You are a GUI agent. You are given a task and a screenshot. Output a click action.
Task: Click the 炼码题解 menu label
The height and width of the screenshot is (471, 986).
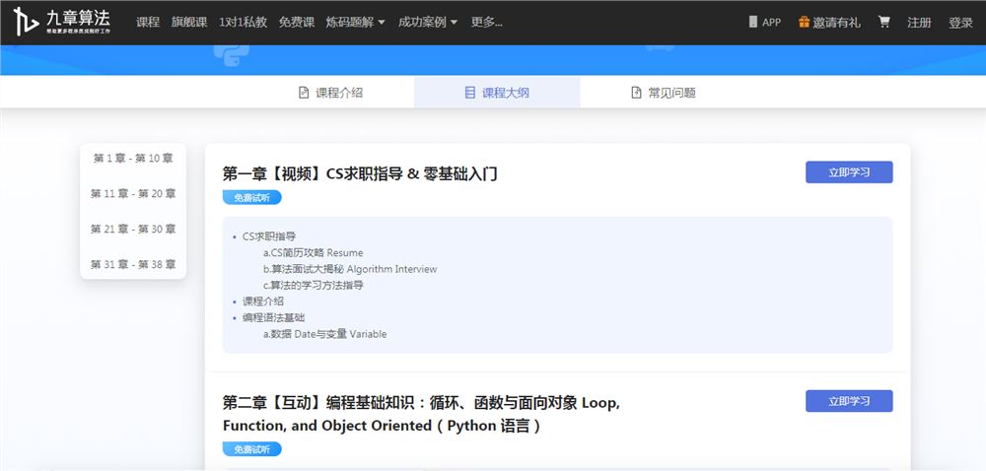[350, 22]
